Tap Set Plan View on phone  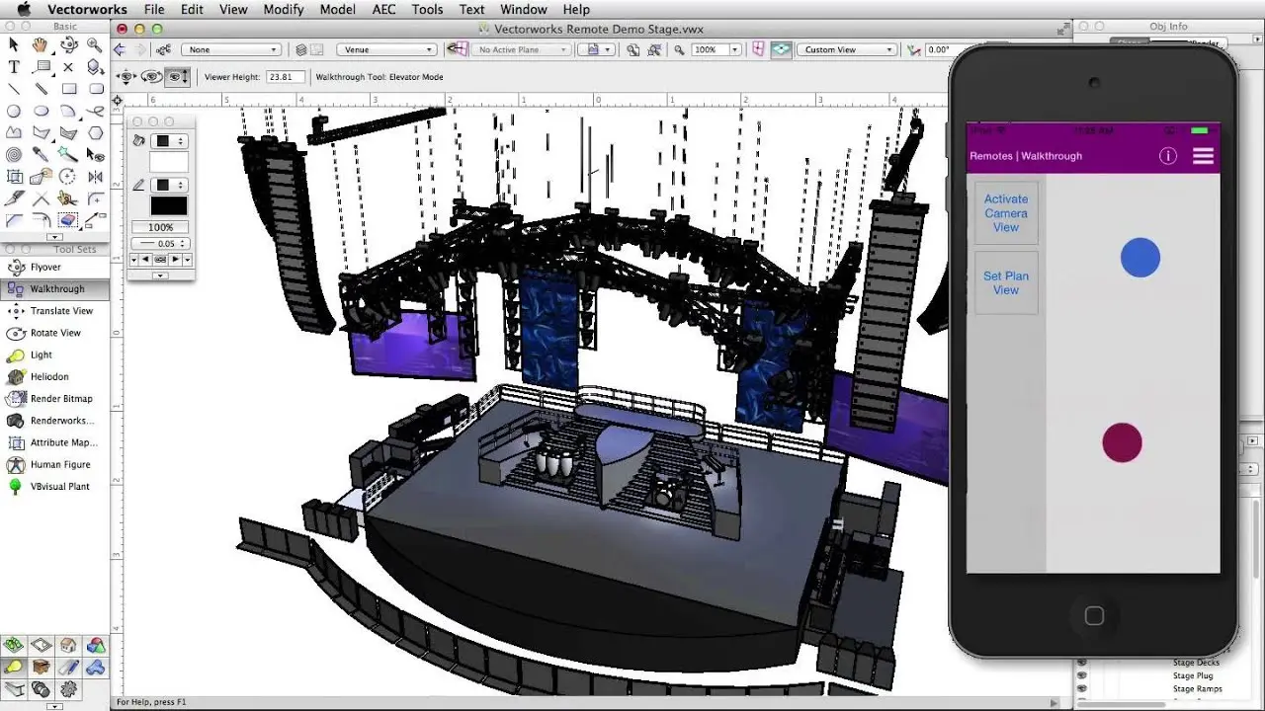(x=1006, y=283)
